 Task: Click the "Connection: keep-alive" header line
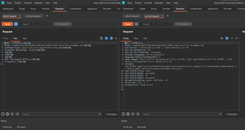click(x=139, y=85)
